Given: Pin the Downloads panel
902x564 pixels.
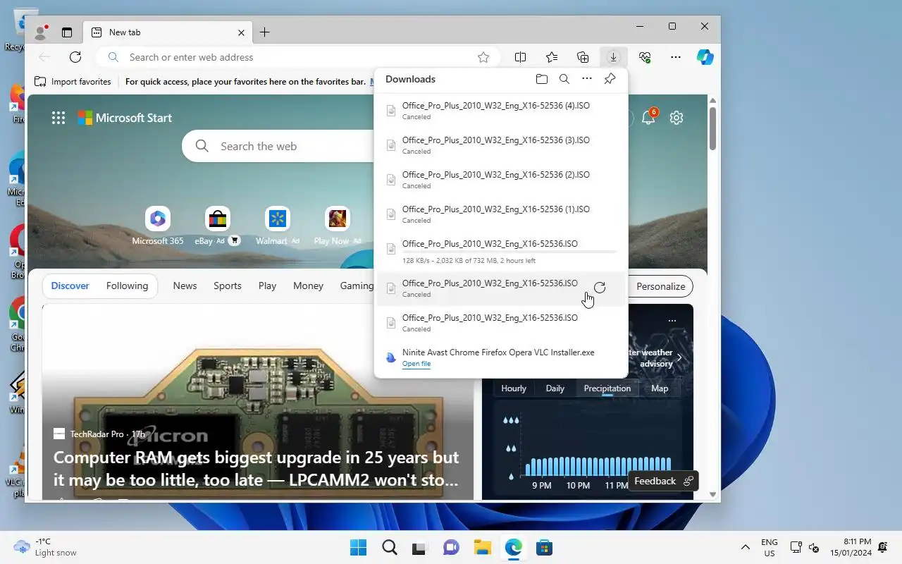Looking at the screenshot, I should pyautogui.click(x=610, y=79).
